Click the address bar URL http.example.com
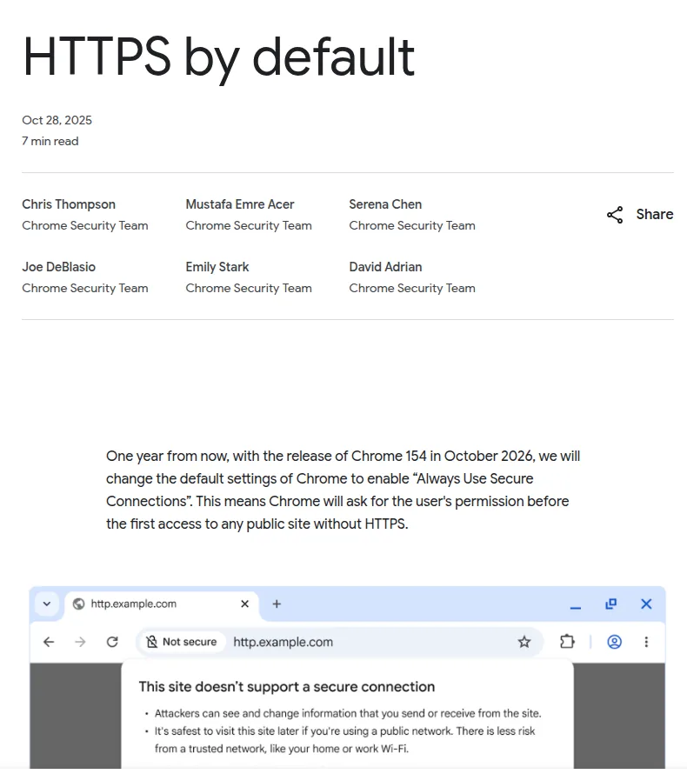This screenshot has width=687, height=774. 283,642
